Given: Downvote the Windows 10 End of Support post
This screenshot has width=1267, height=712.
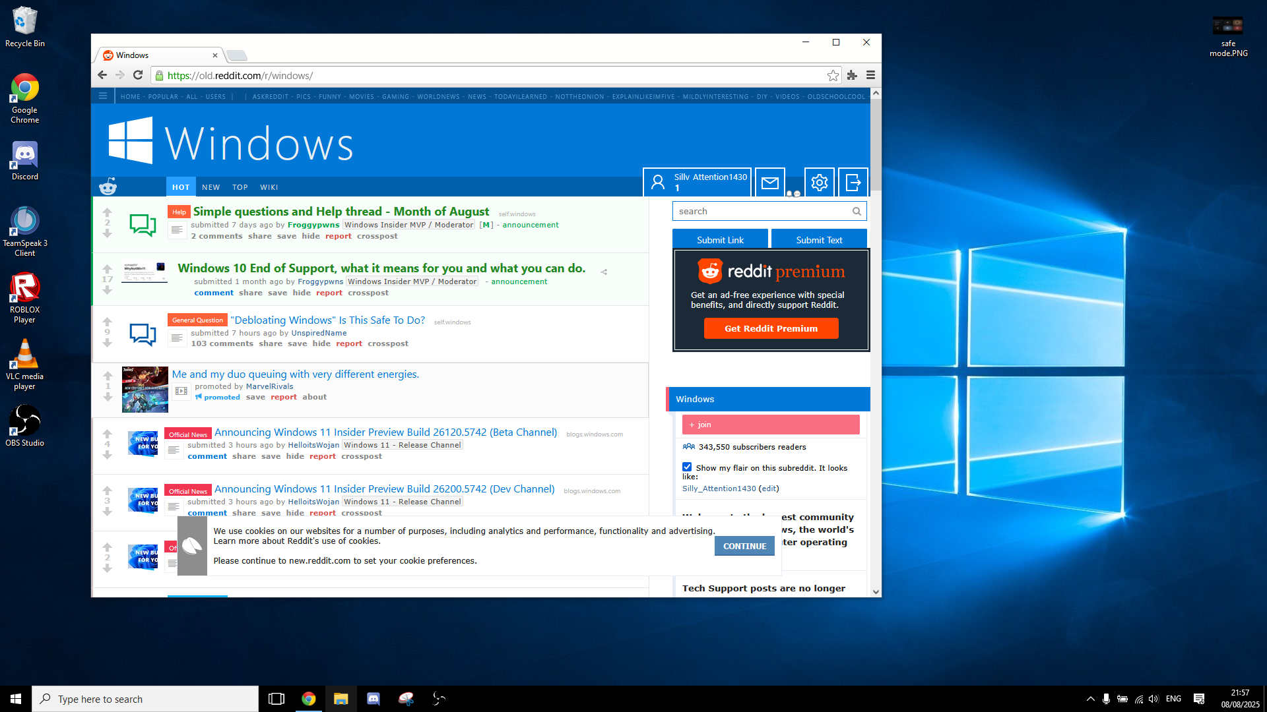Looking at the screenshot, I should tap(108, 290).
